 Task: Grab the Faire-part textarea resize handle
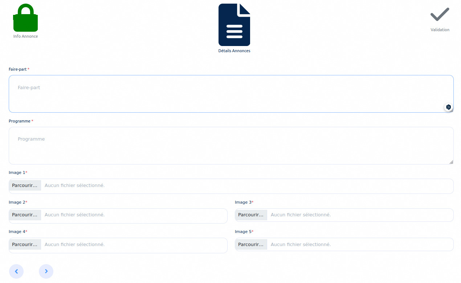pos(451,111)
